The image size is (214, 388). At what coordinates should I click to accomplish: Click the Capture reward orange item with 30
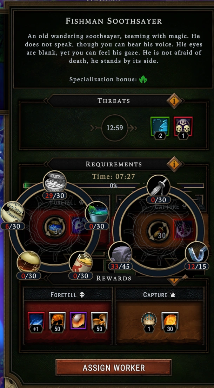(170, 322)
